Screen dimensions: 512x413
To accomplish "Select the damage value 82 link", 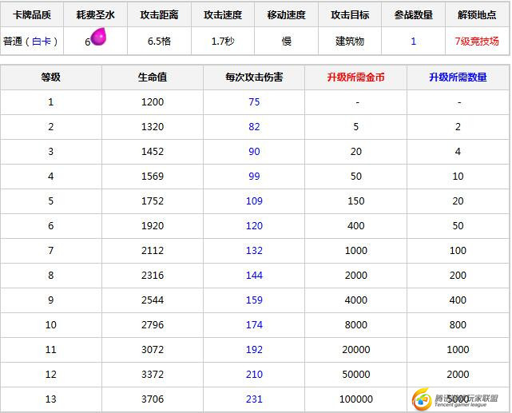I will [x=254, y=127].
